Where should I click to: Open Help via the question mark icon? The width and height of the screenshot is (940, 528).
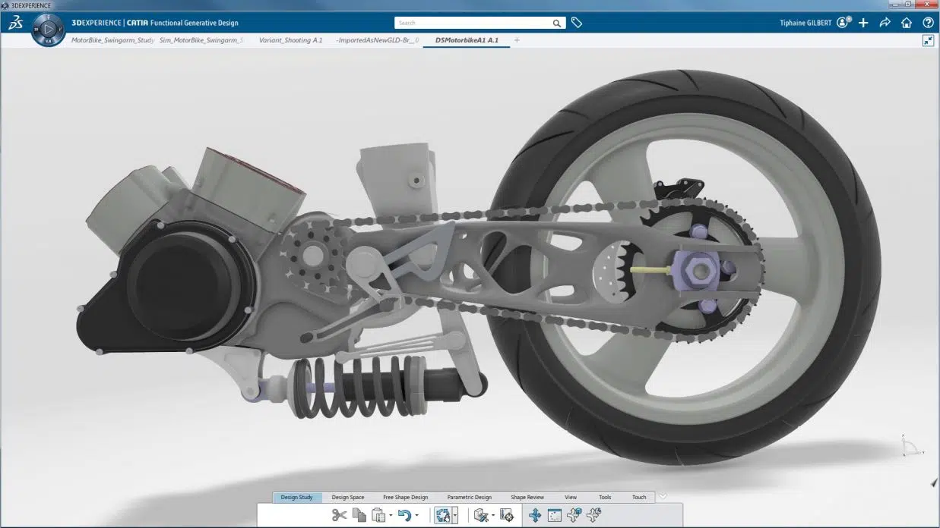(x=928, y=23)
